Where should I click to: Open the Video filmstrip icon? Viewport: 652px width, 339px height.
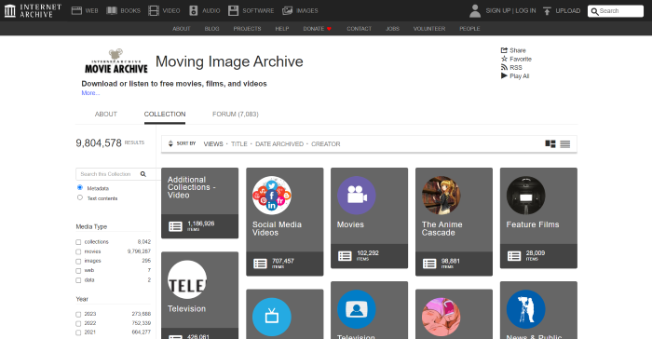(154, 10)
